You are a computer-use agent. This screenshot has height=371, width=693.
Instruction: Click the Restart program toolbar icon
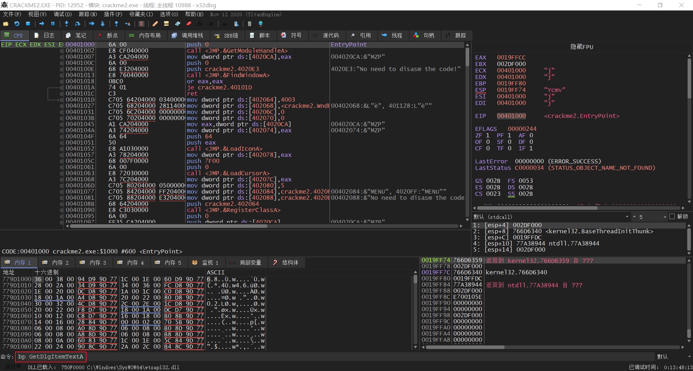coord(17,24)
